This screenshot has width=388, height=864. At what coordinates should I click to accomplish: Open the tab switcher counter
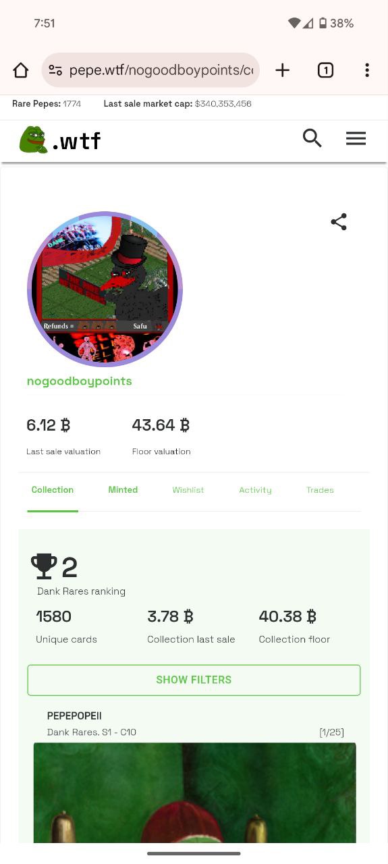coord(325,70)
